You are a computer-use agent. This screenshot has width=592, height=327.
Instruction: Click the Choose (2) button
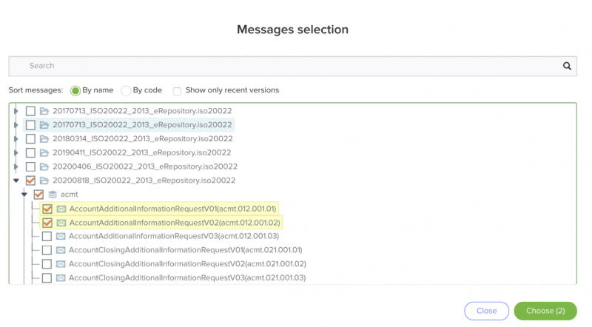(545, 311)
